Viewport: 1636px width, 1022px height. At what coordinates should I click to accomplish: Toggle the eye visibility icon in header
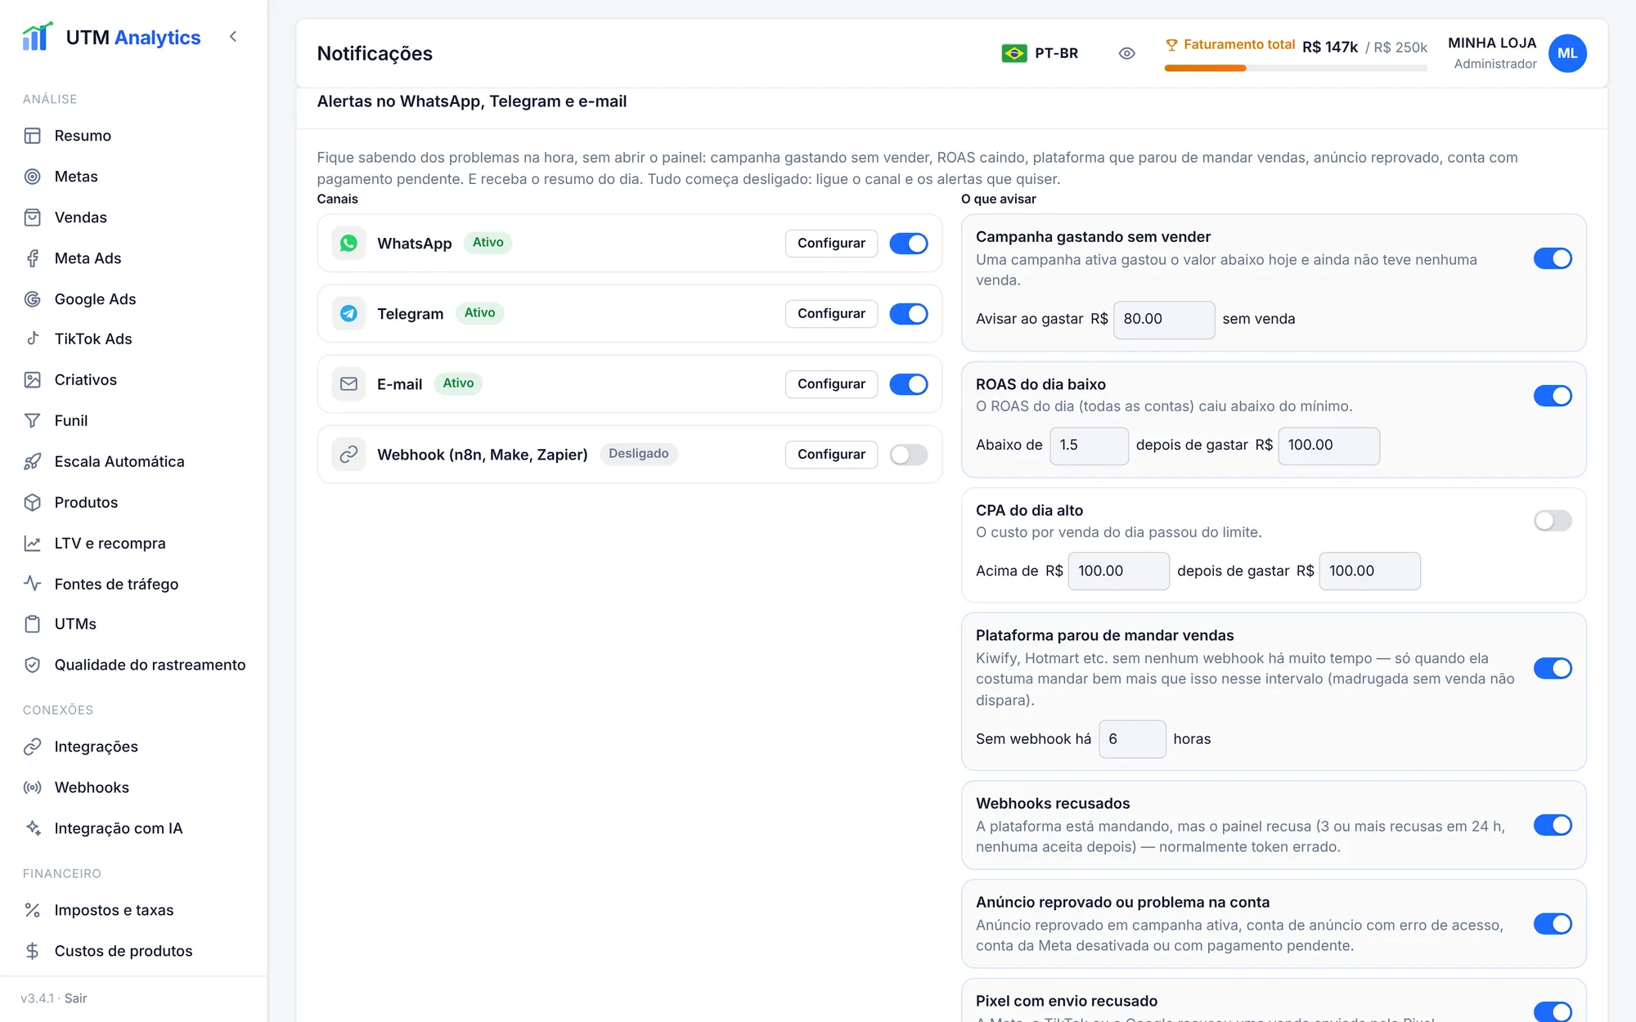(x=1126, y=53)
